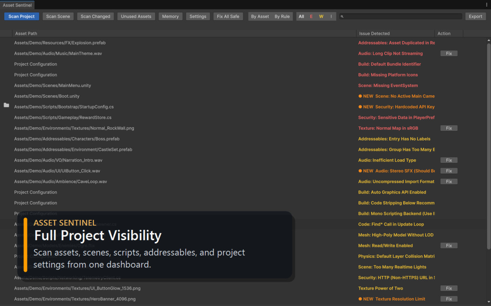
Task: Fix the Texture Power of Two issue
Action: coord(449,288)
